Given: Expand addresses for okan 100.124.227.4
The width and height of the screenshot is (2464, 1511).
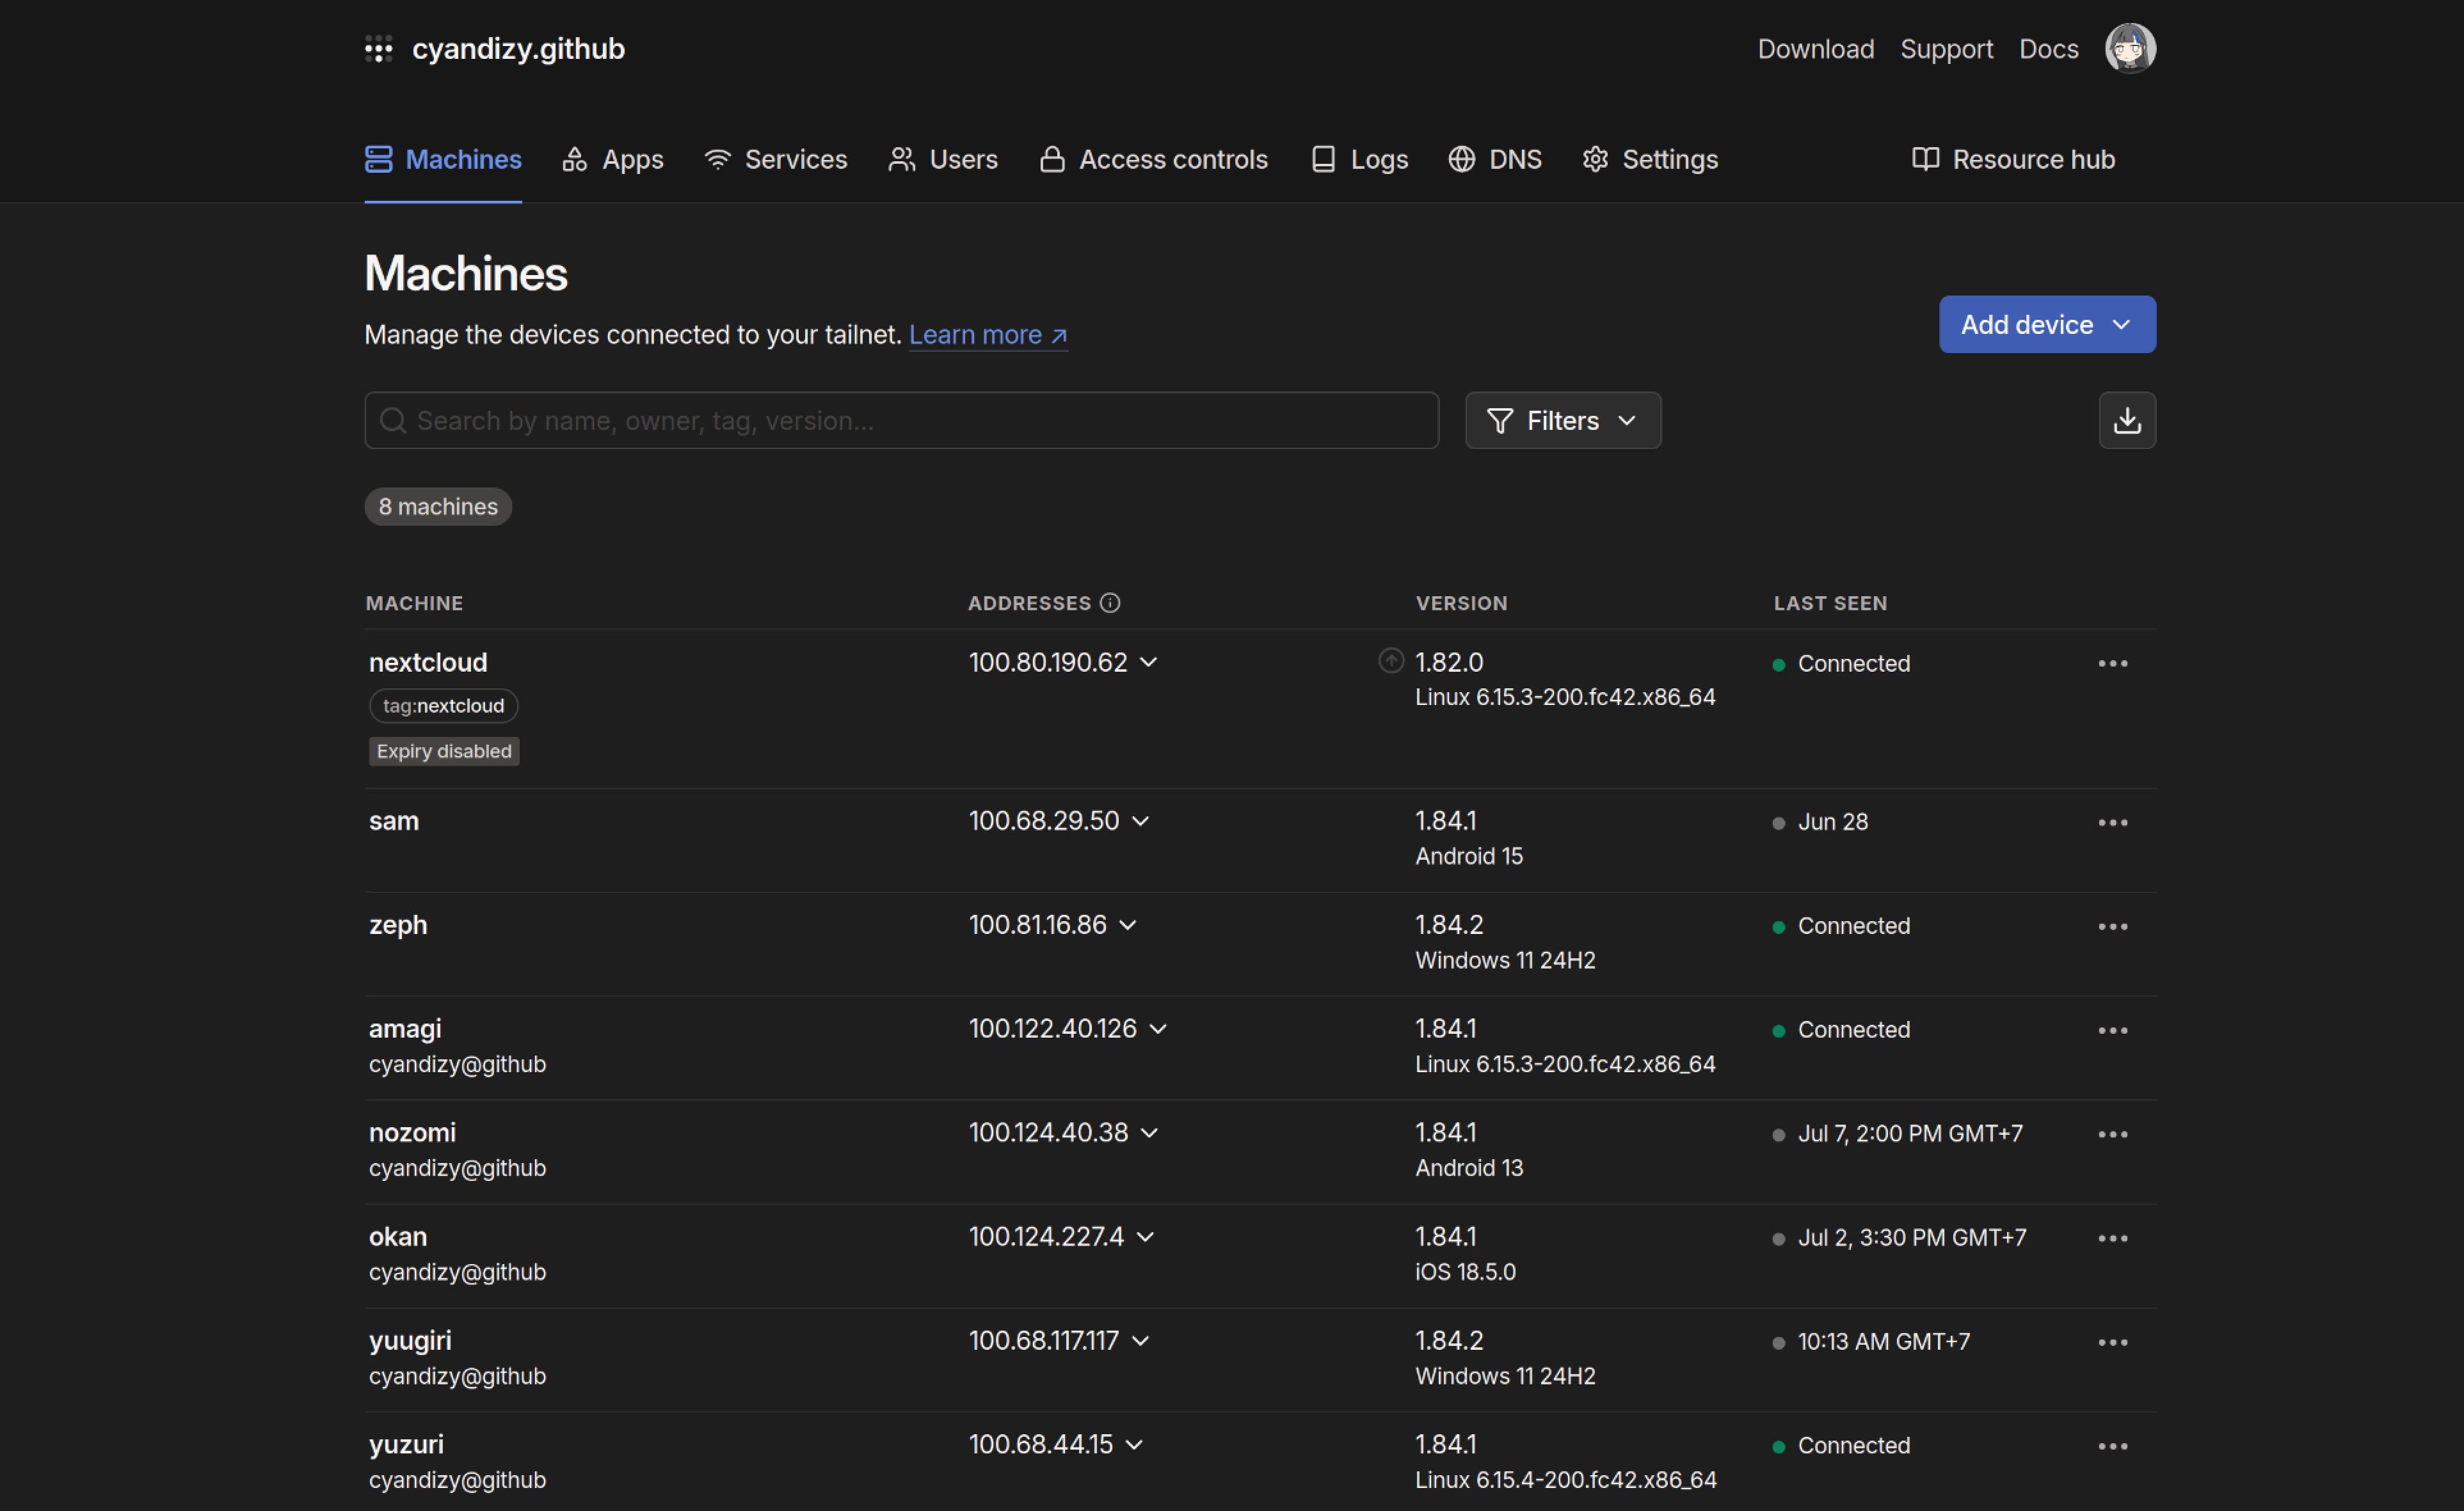Looking at the screenshot, I should coord(1146,1237).
